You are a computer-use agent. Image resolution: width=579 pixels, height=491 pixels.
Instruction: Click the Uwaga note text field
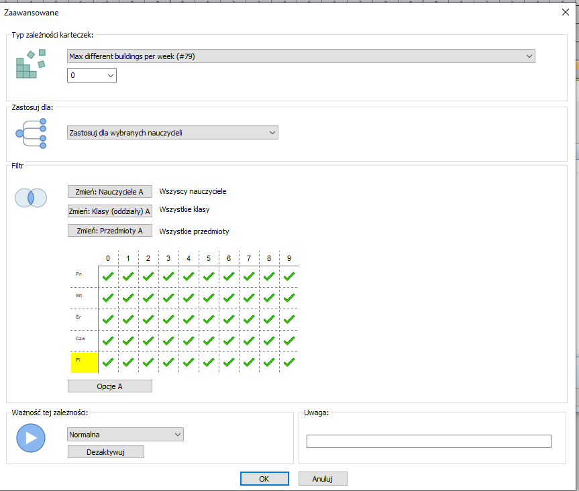pos(428,441)
